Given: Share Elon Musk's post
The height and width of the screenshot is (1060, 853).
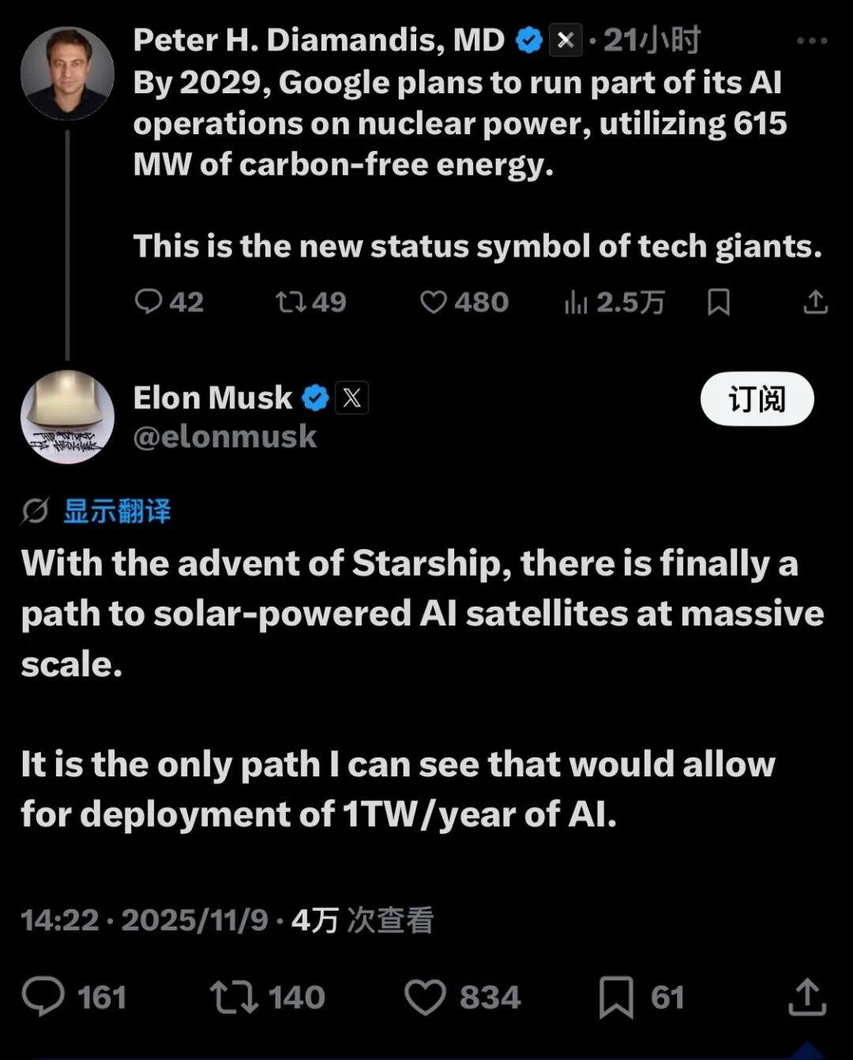Looking at the screenshot, I should (807, 997).
